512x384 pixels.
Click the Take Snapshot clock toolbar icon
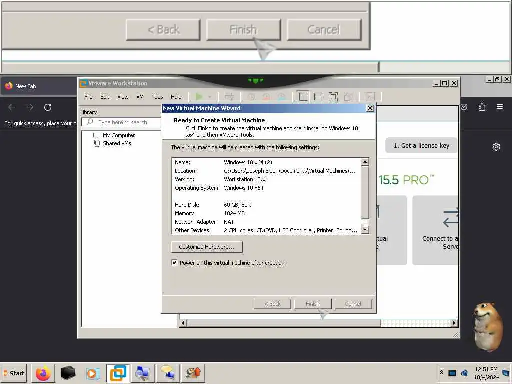(x=251, y=97)
